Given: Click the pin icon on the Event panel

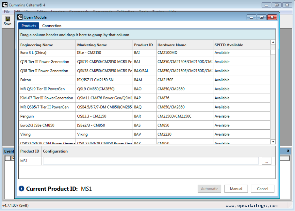Looking at the screenshot, I should (x=288, y=151).
